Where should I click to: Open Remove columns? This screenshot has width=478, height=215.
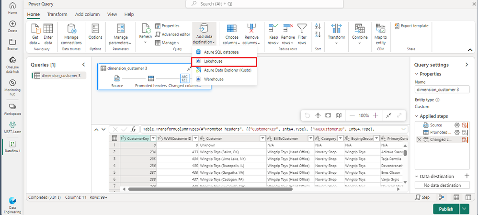pos(251,34)
